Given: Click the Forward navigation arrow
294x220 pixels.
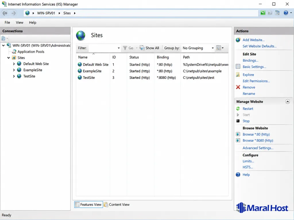Looking at the screenshot, I should [14, 13].
